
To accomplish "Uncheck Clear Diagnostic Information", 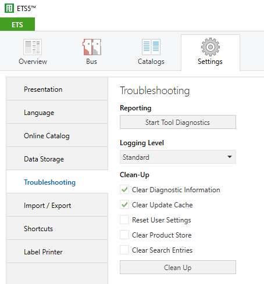I will (124, 189).
